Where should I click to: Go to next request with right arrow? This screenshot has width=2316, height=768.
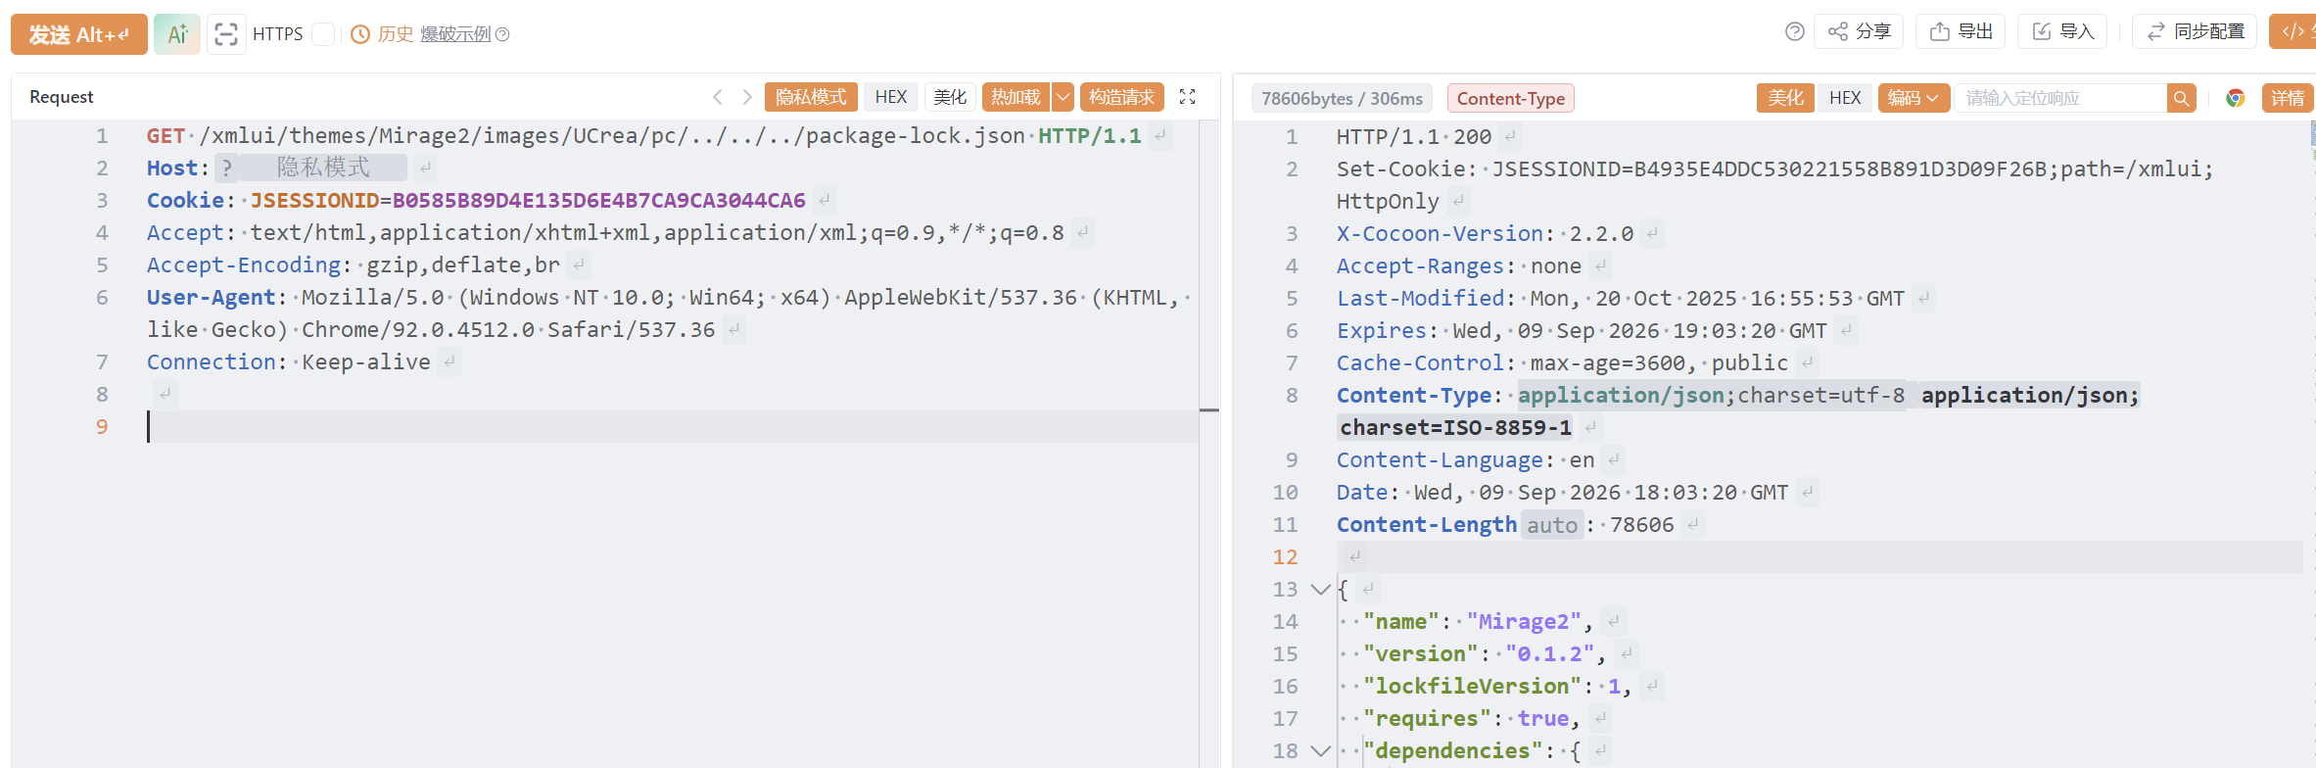(x=747, y=97)
